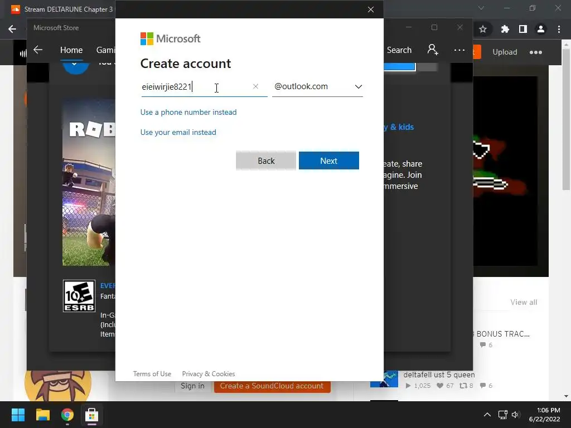The image size is (571, 428).
Task: Close the Microsoft account dialog
Action: [371, 9]
